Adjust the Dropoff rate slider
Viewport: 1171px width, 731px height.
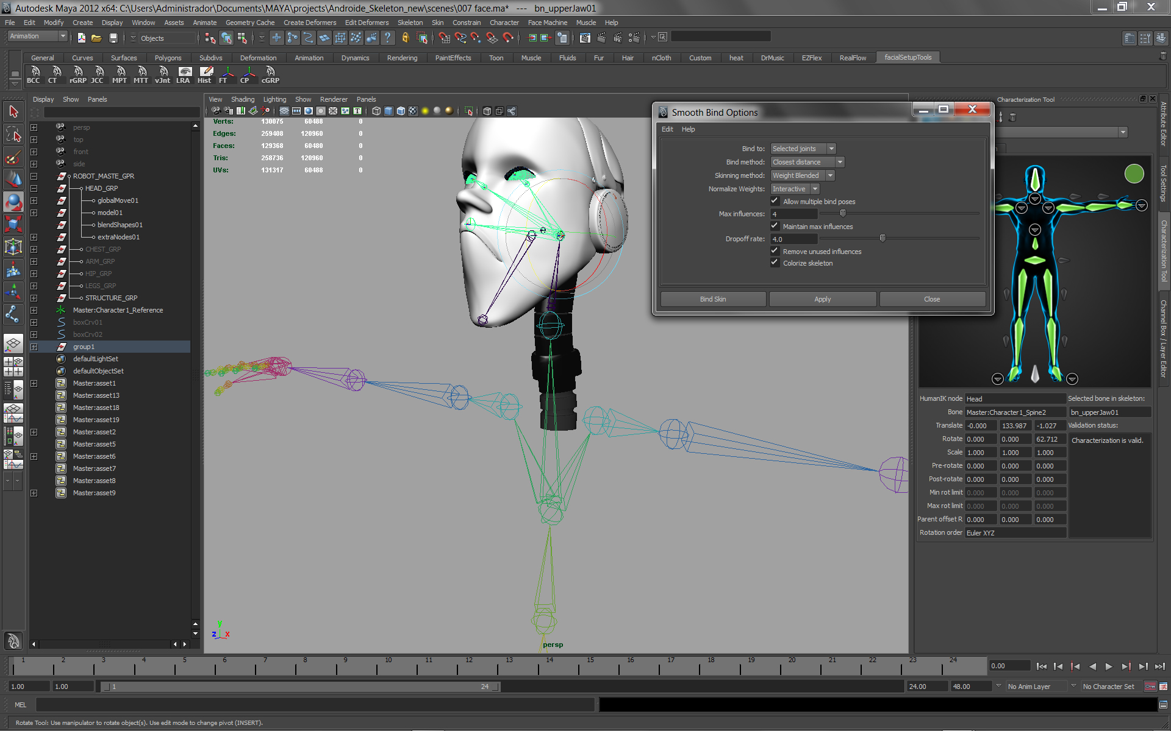click(x=882, y=238)
